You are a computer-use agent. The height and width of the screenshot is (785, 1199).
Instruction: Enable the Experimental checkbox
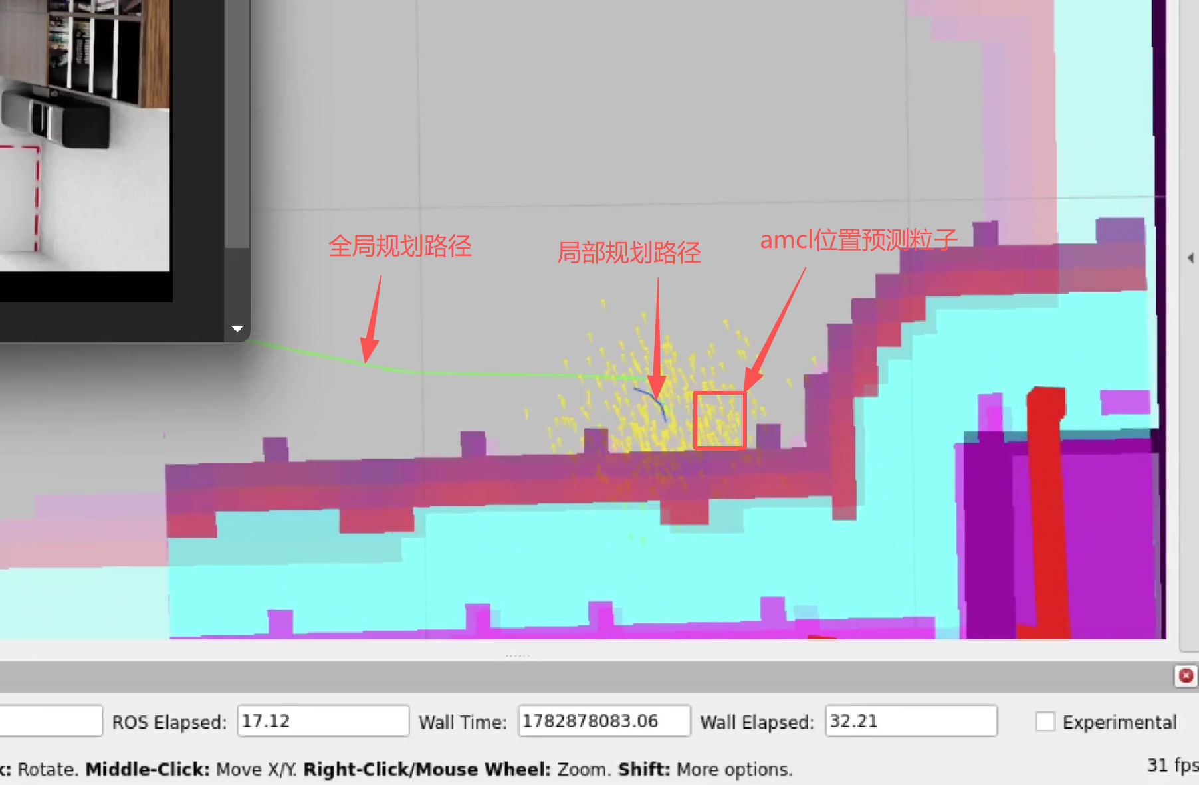(1045, 721)
